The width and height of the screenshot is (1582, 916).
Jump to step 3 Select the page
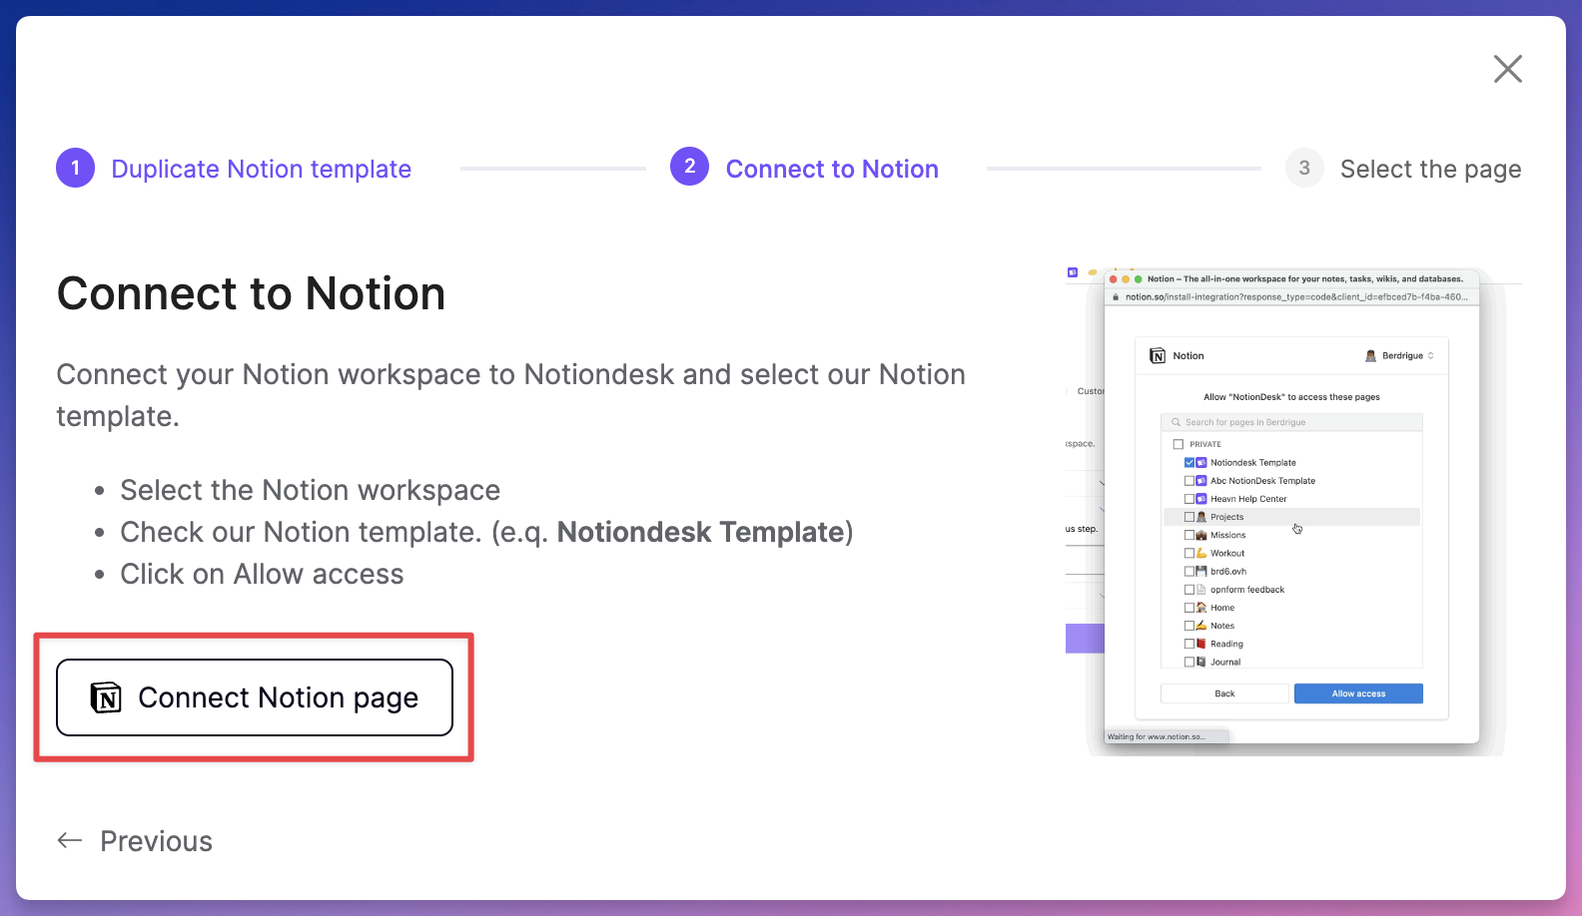pos(1403,169)
